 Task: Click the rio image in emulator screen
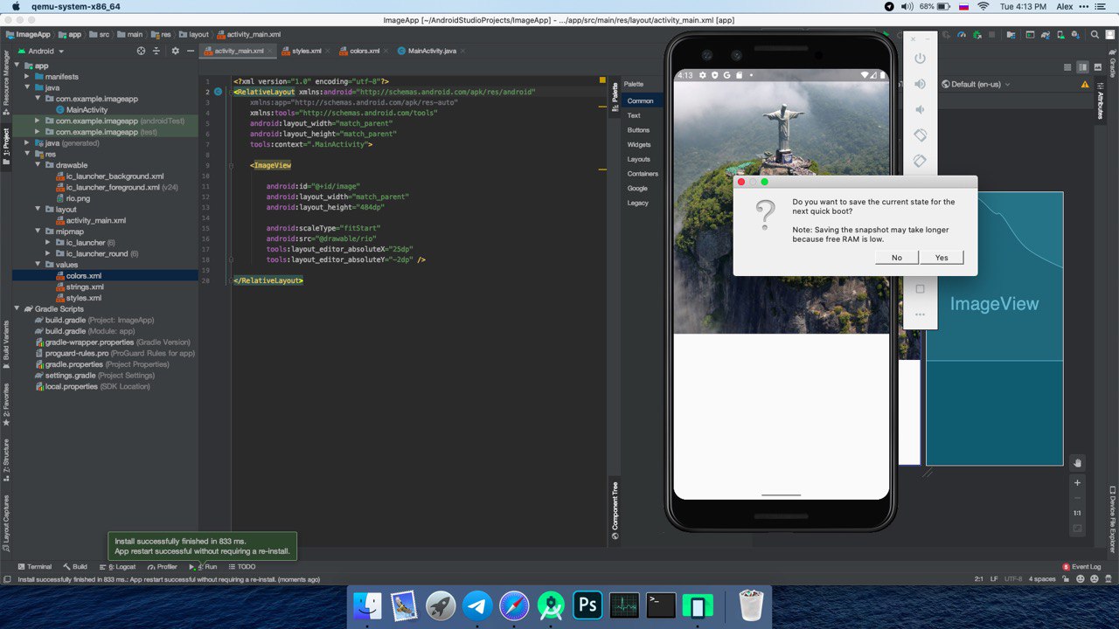pos(782,208)
